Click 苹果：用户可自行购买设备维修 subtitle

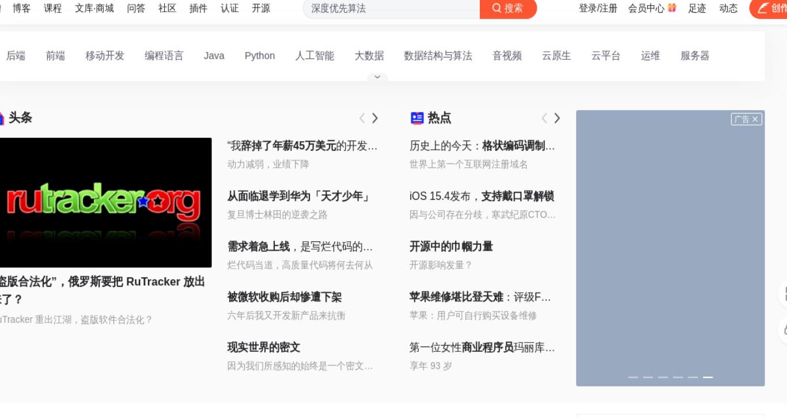coord(473,316)
